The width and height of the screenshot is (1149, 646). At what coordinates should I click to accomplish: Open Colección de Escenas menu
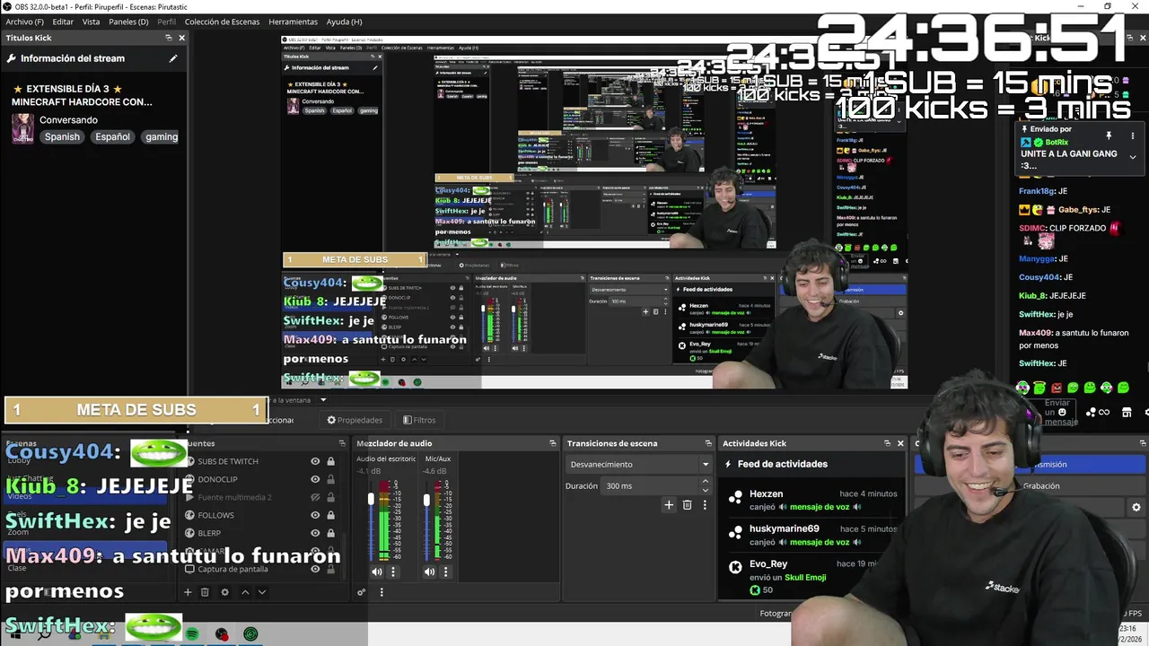pyautogui.click(x=222, y=22)
